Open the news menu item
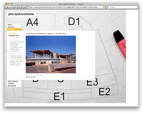Viewport: 143px width, 113px height. click(x=14, y=25)
